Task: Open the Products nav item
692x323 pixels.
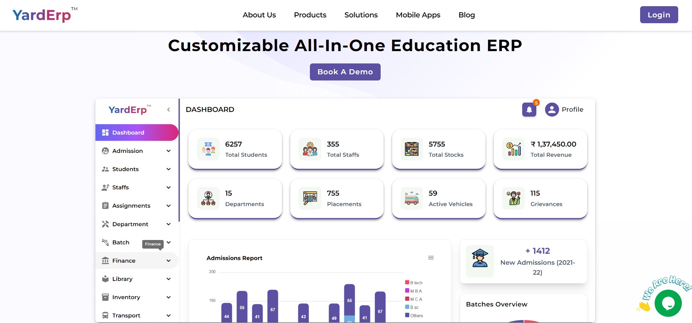Action: coord(310,15)
